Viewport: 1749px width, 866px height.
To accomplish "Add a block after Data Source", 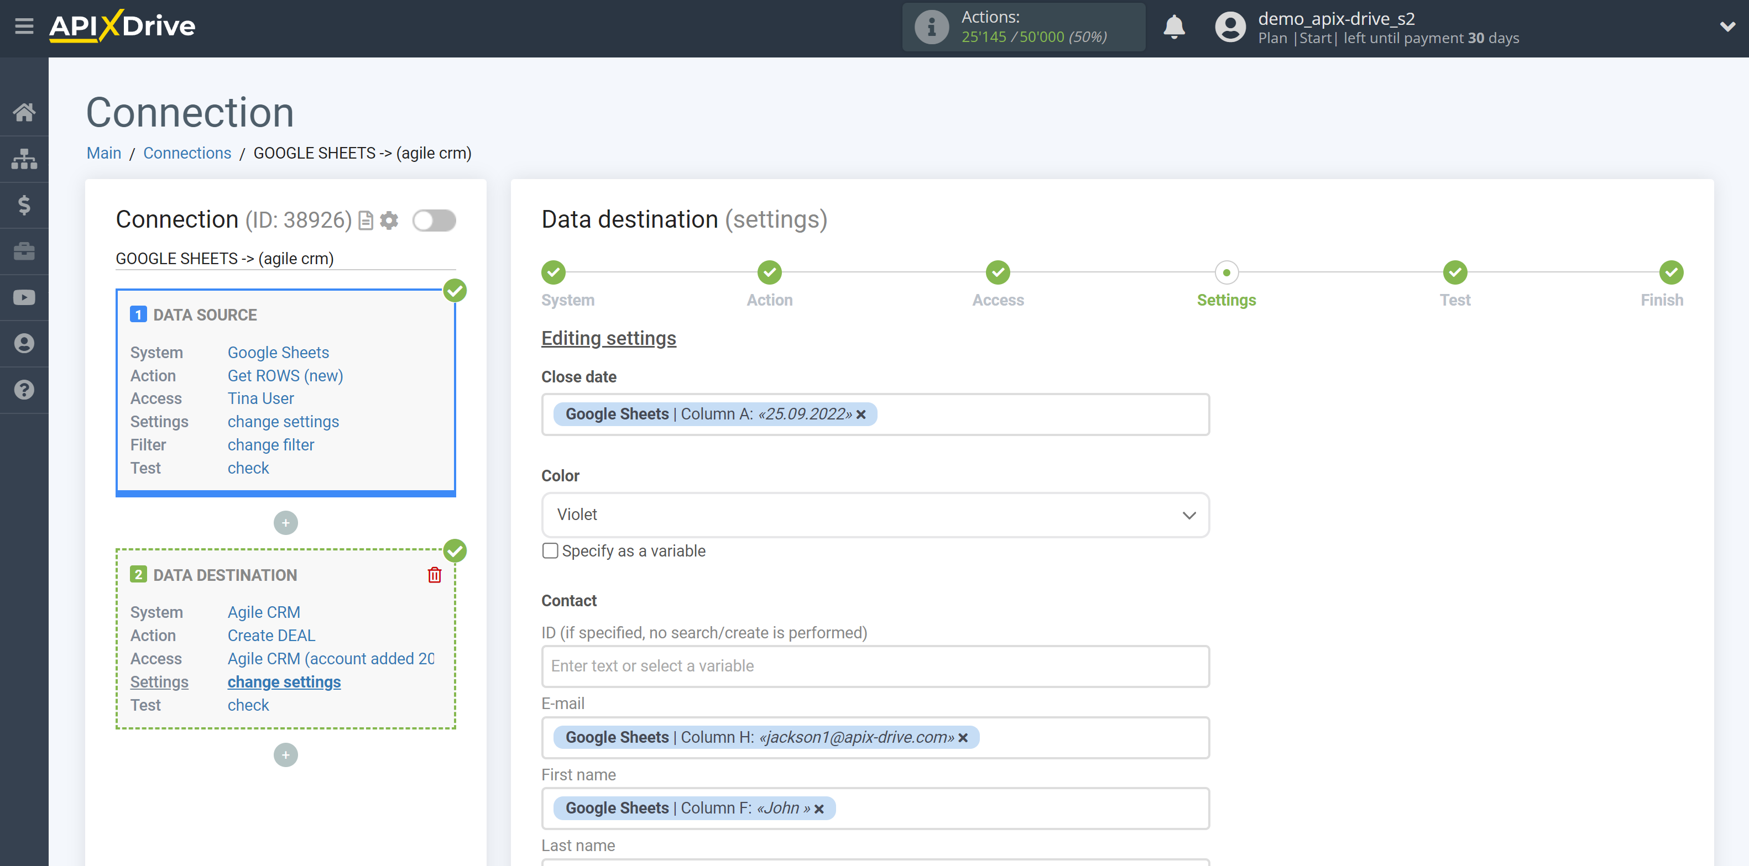I will (x=286, y=523).
